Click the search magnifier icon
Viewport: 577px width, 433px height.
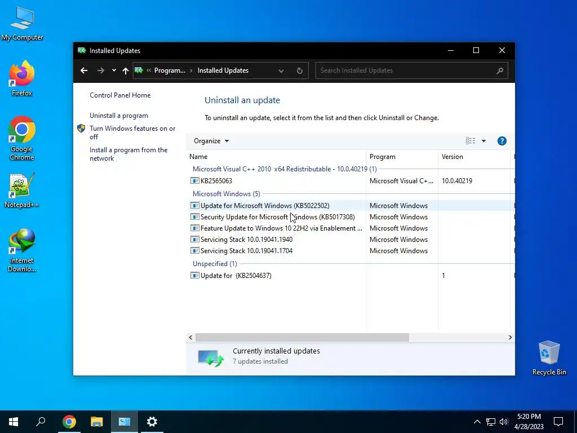pyautogui.click(x=500, y=70)
